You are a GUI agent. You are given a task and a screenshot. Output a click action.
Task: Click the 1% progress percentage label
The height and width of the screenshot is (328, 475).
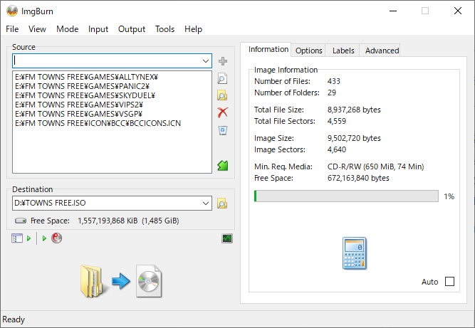449,196
